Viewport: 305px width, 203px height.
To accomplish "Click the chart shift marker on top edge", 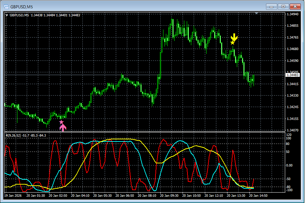I will click(257, 13).
